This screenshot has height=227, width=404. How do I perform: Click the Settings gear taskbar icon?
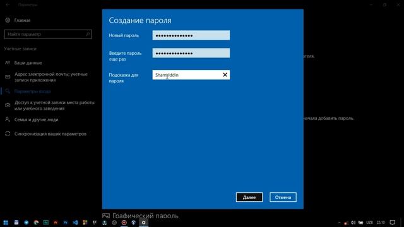point(143,223)
